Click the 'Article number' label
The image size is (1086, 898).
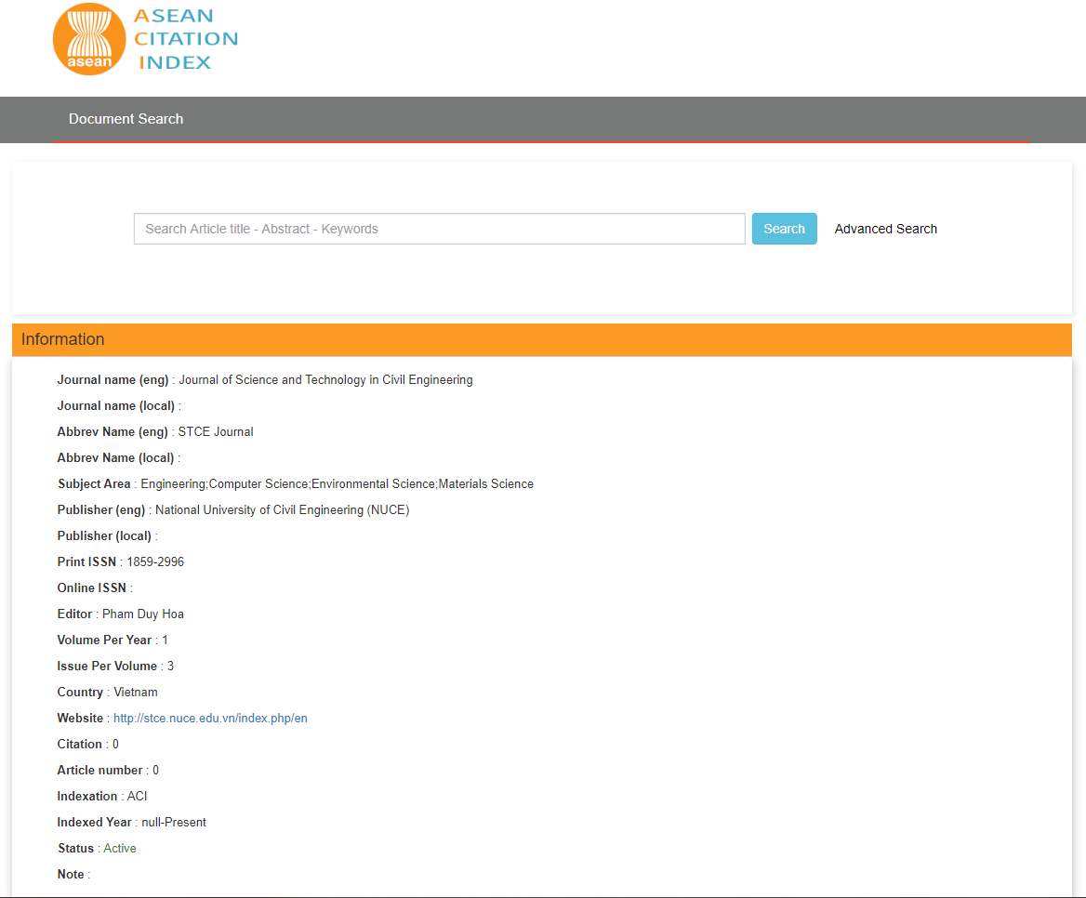pyautogui.click(x=99, y=770)
